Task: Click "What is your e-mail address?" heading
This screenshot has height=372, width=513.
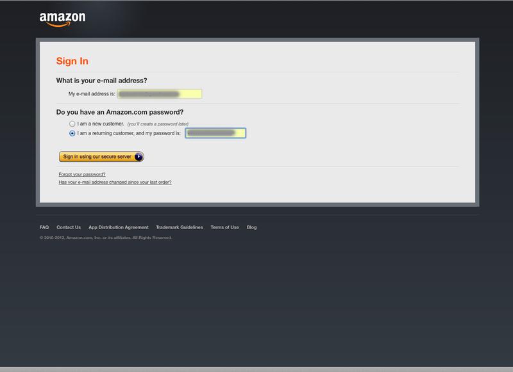Action: (102, 81)
